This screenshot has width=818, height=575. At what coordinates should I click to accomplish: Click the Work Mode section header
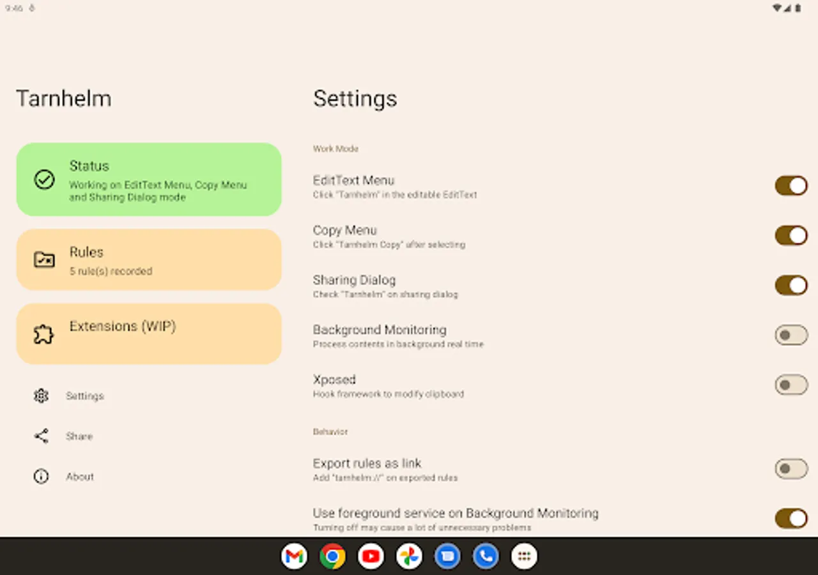[336, 149]
